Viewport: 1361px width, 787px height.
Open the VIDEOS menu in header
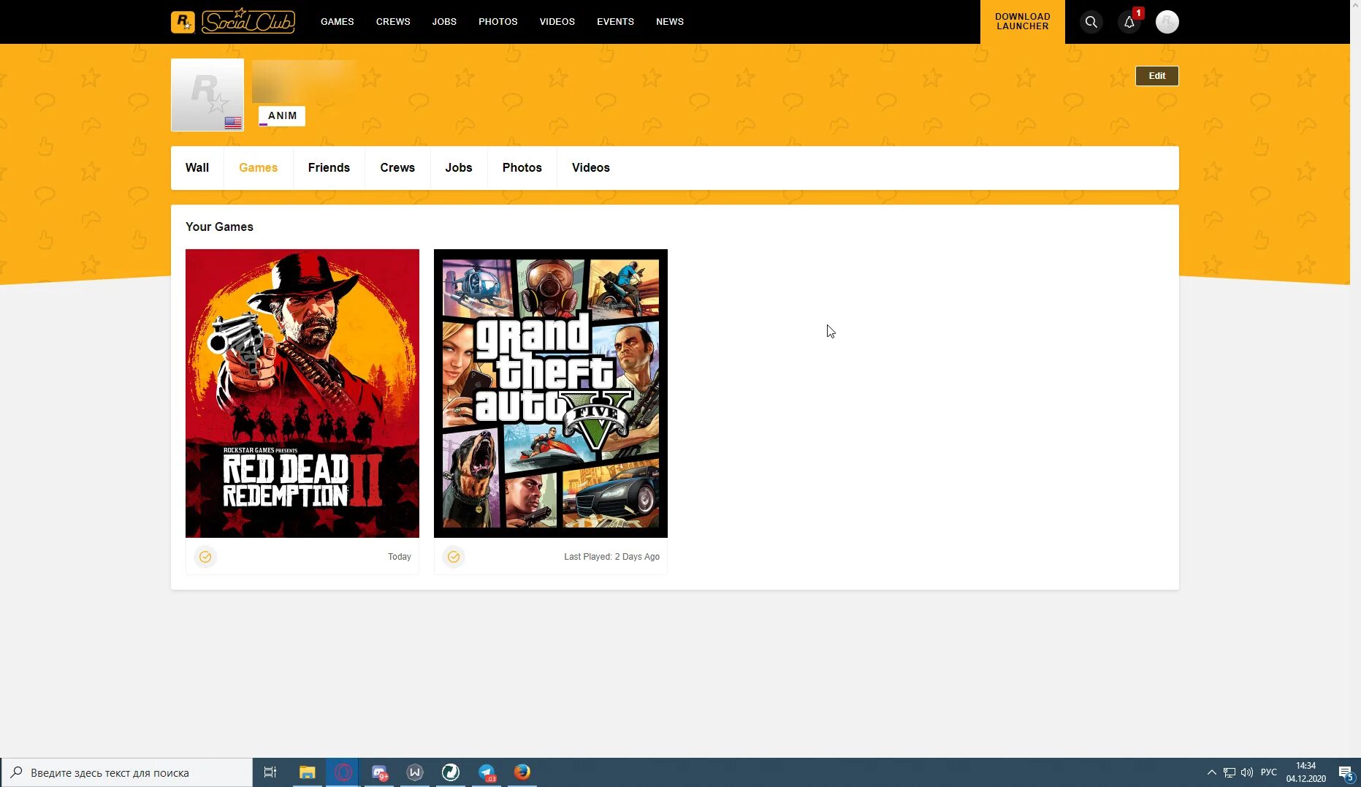(557, 22)
